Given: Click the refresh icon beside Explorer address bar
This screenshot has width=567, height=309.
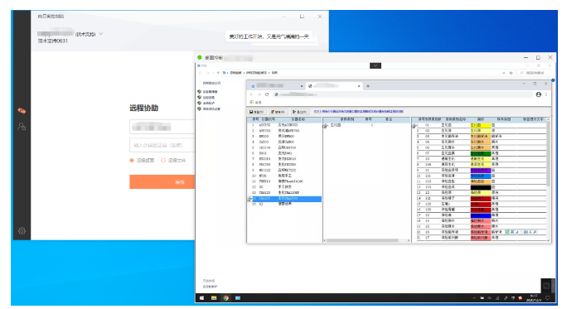Looking at the screenshot, I should (511, 73).
